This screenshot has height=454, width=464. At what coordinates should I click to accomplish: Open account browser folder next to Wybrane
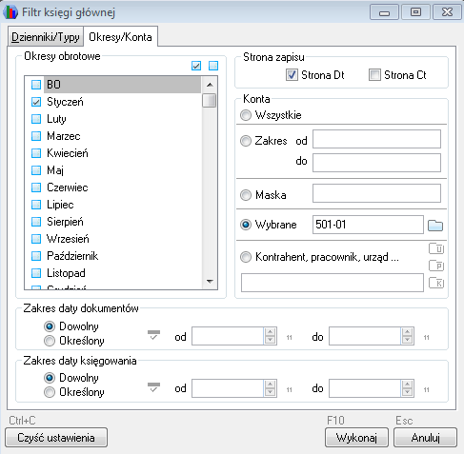coord(435,226)
